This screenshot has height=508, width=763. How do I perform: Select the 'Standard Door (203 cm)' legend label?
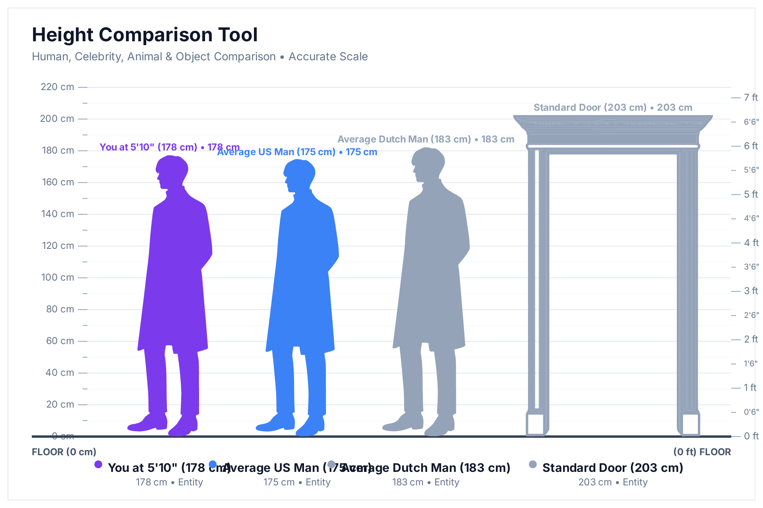pyautogui.click(x=613, y=468)
